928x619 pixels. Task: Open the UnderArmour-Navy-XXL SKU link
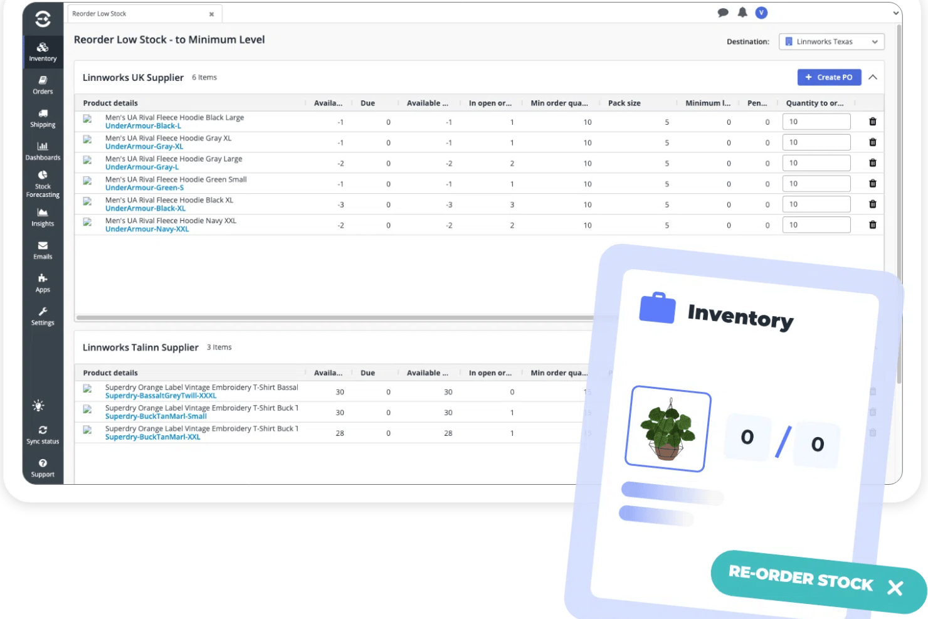(147, 230)
